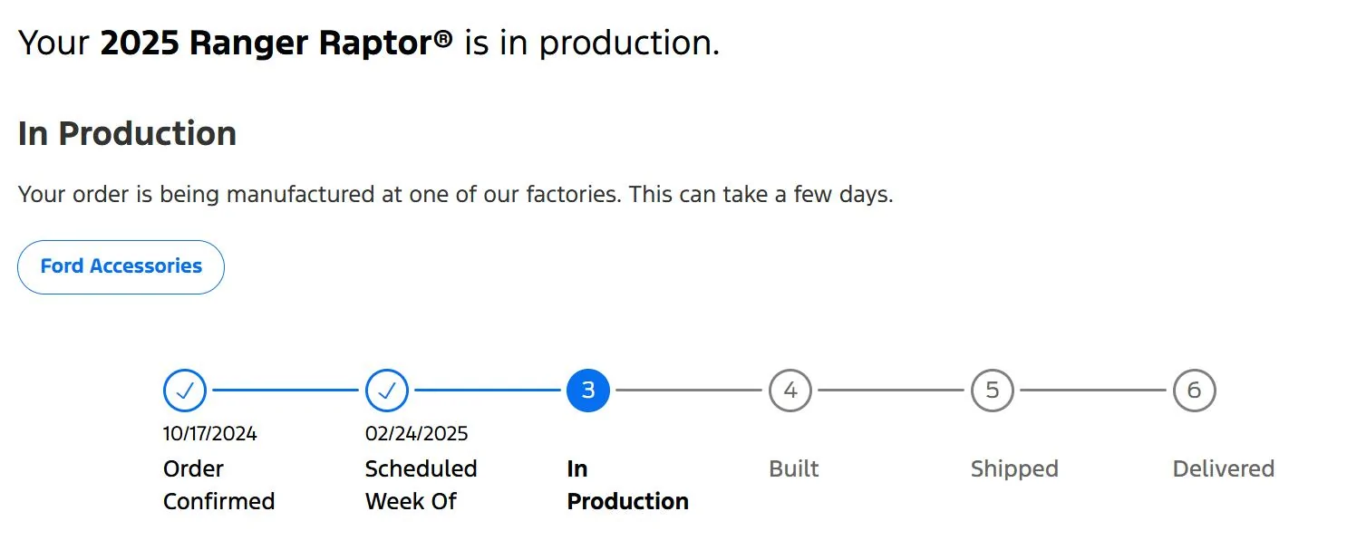Viewport: 1347px width, 550px height.
Task: Select the step 6 Delivered circle
Action: tap(1195, 391)
